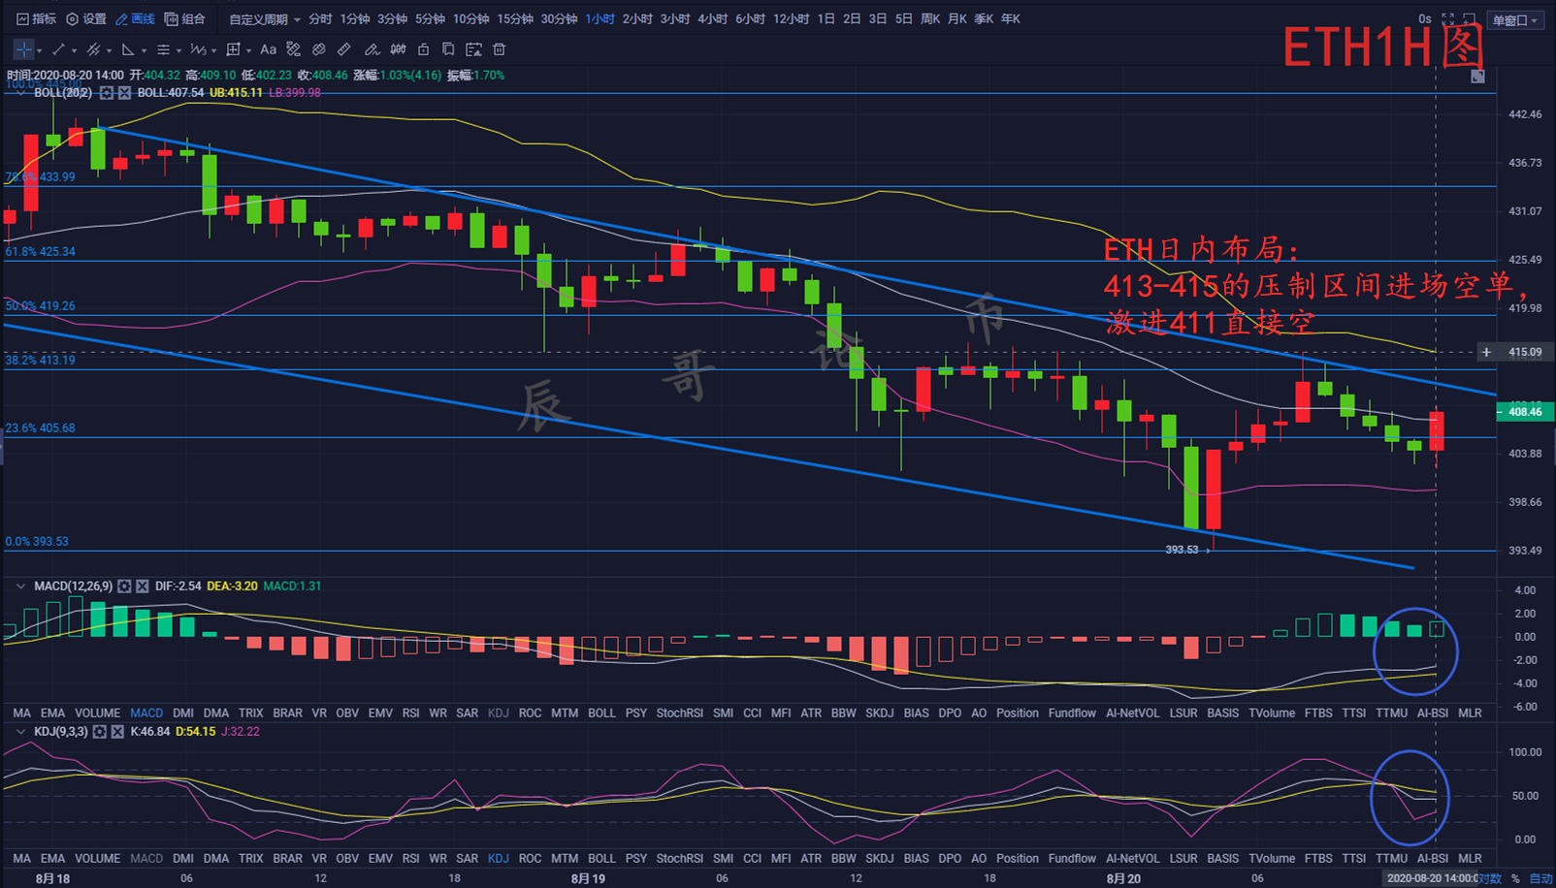
Task: Select the horizontal lines drawing tool
Action: click(163, 49)
